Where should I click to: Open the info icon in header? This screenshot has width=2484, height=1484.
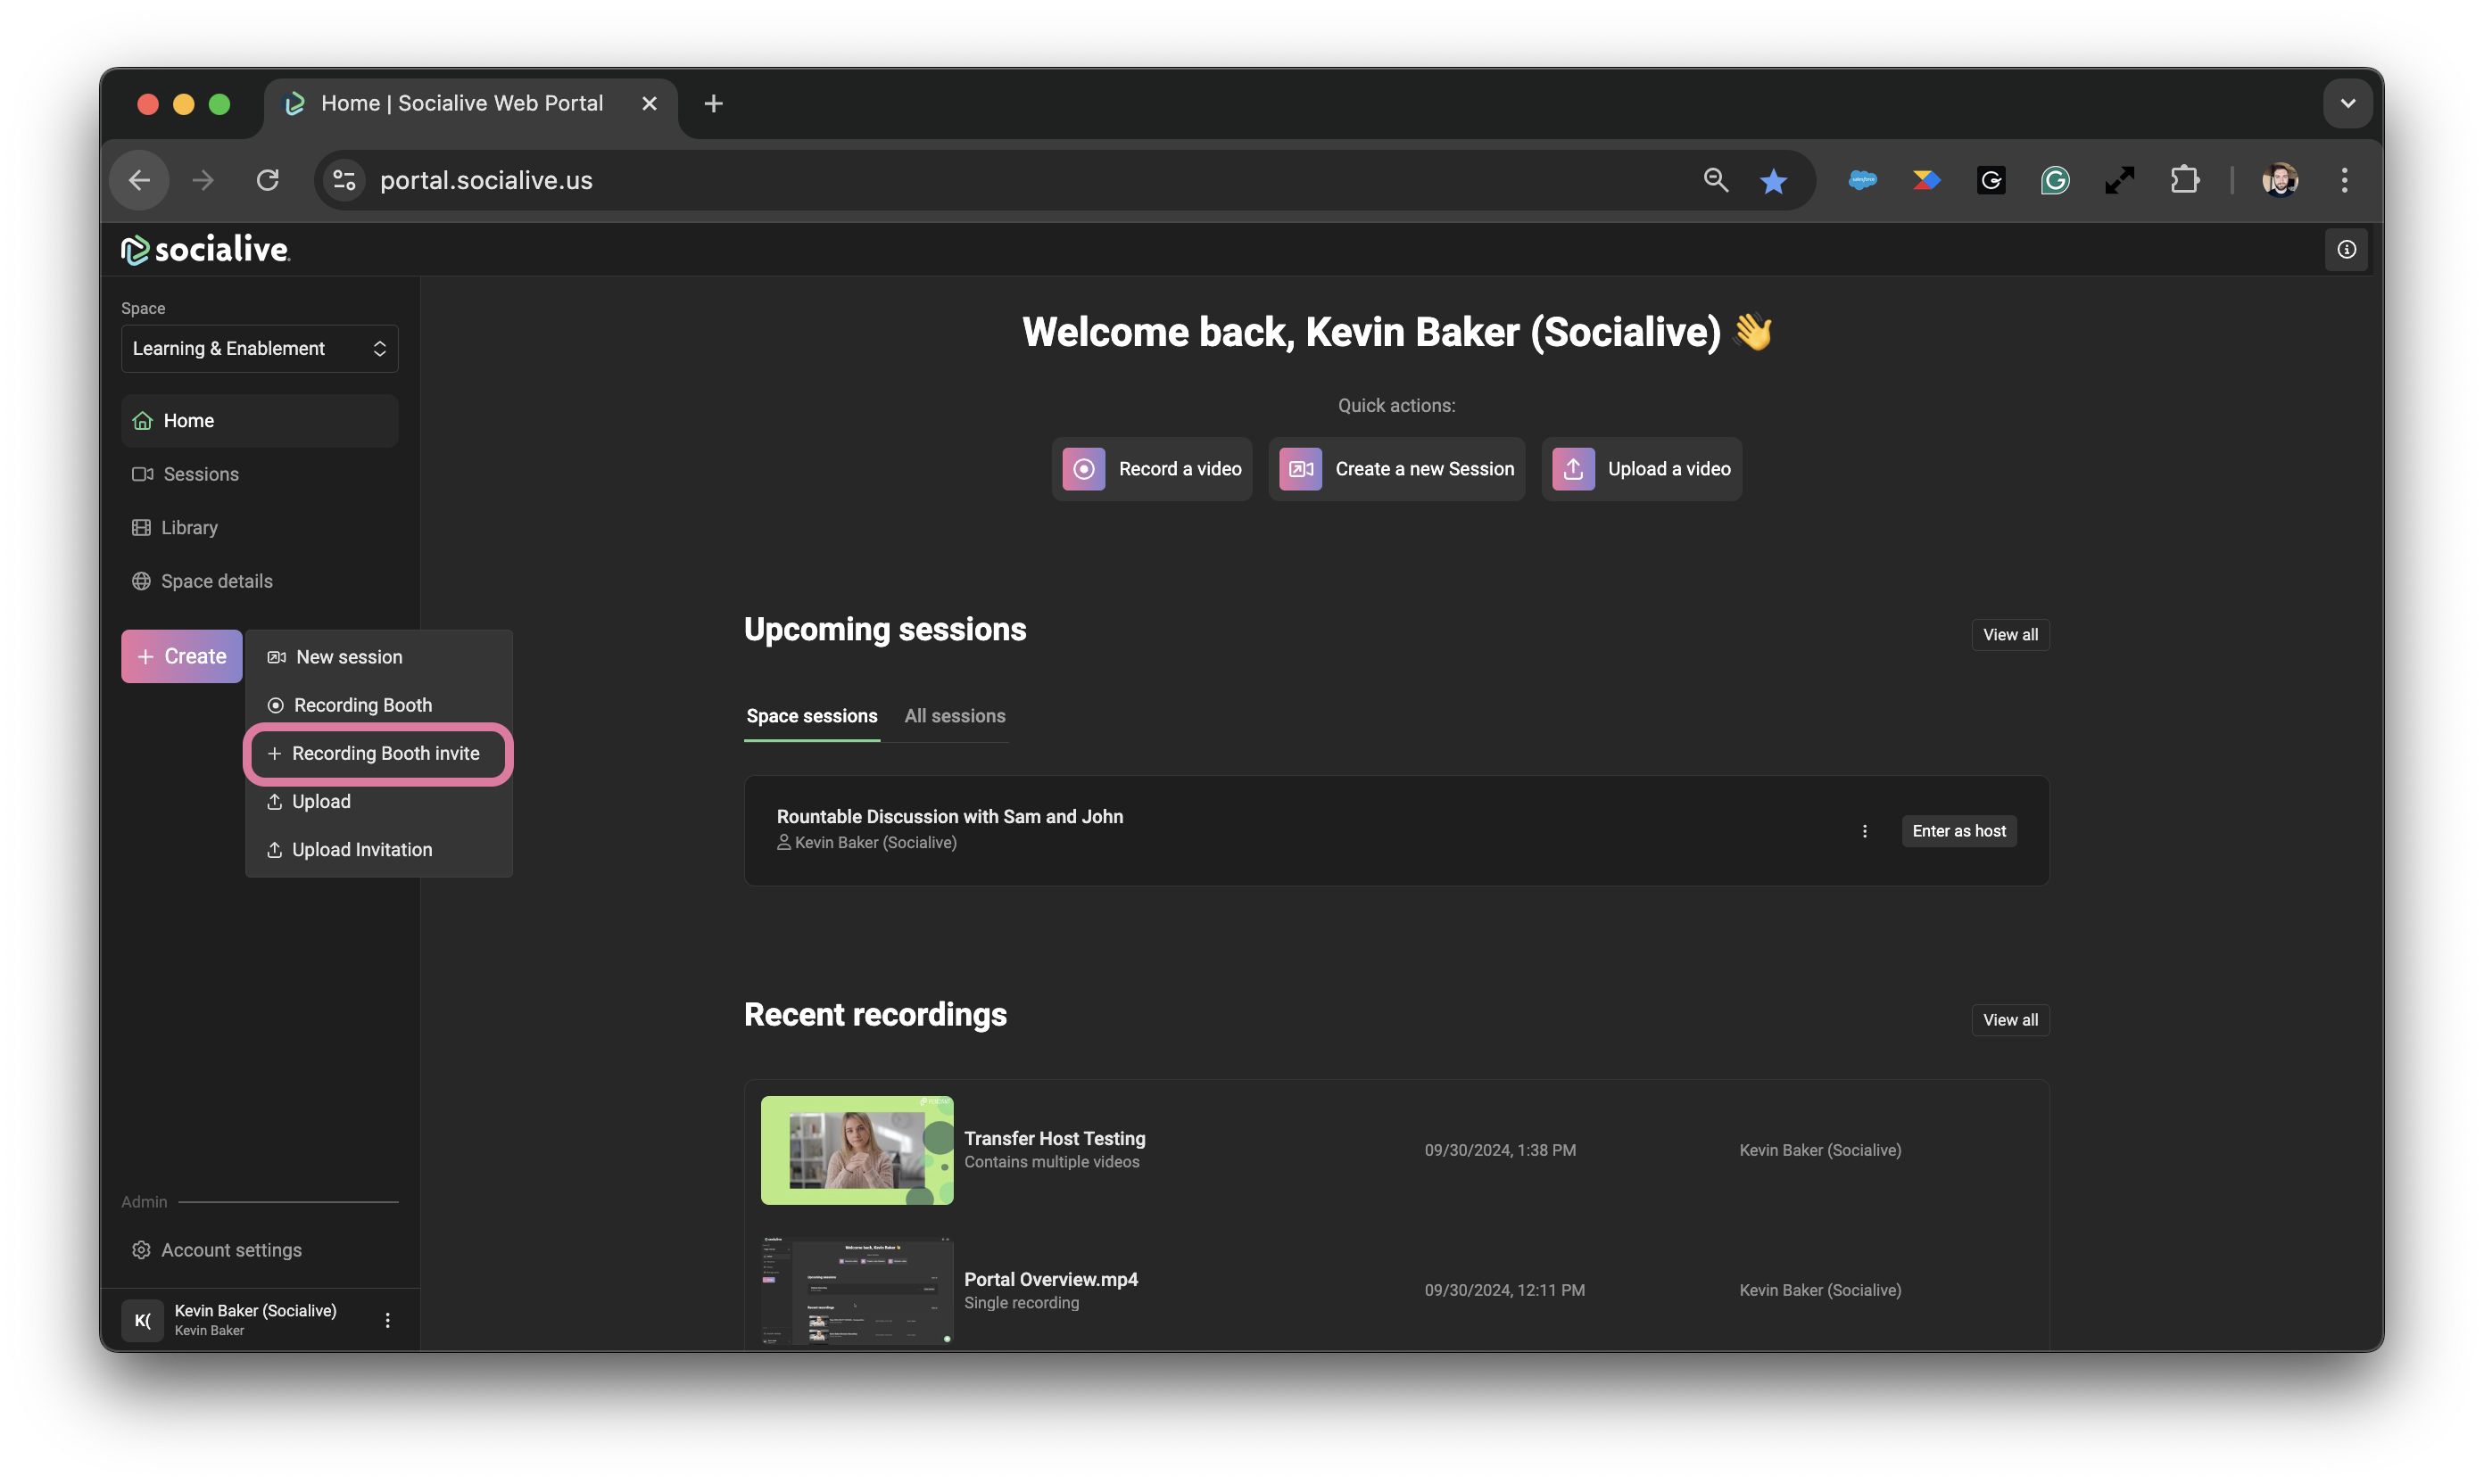coord(2346,249)
